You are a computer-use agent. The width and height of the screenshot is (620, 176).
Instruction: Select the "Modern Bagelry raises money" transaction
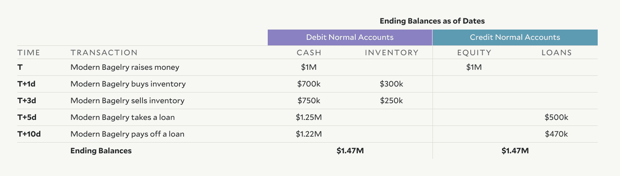125,67
